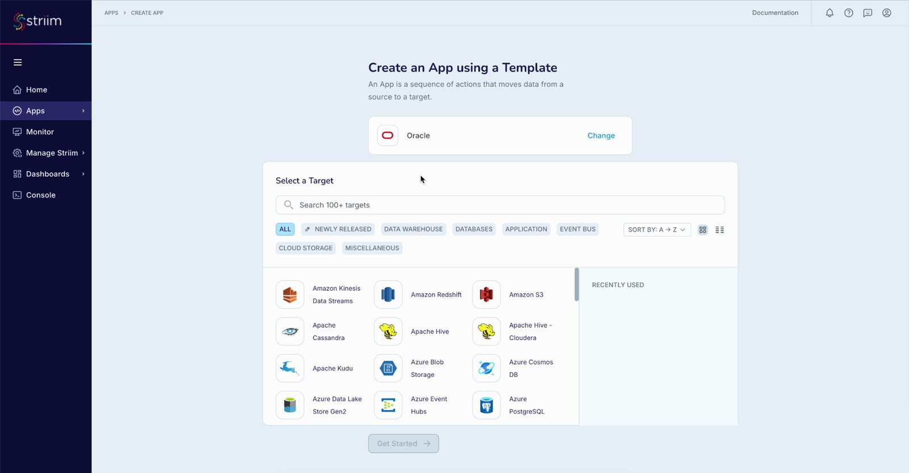
Task: Click the target list scrollbar
Action: (x=577, y=284)
